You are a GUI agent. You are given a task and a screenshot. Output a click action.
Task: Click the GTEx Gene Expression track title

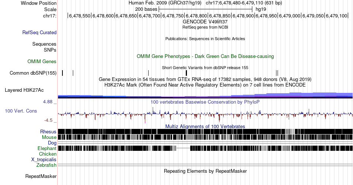pos(205,79)
